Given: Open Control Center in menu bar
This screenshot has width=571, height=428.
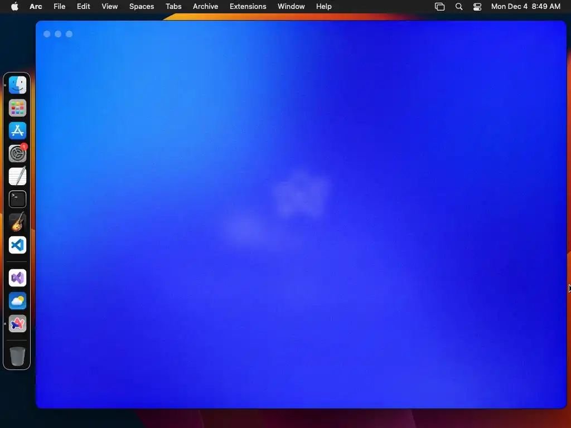Looking at the screenshot, I should (477, 7).
